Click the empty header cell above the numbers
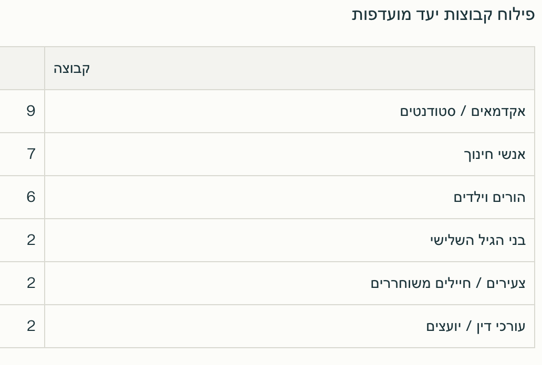The width and height of the screenshot is (542, 365). coord(22,68)
